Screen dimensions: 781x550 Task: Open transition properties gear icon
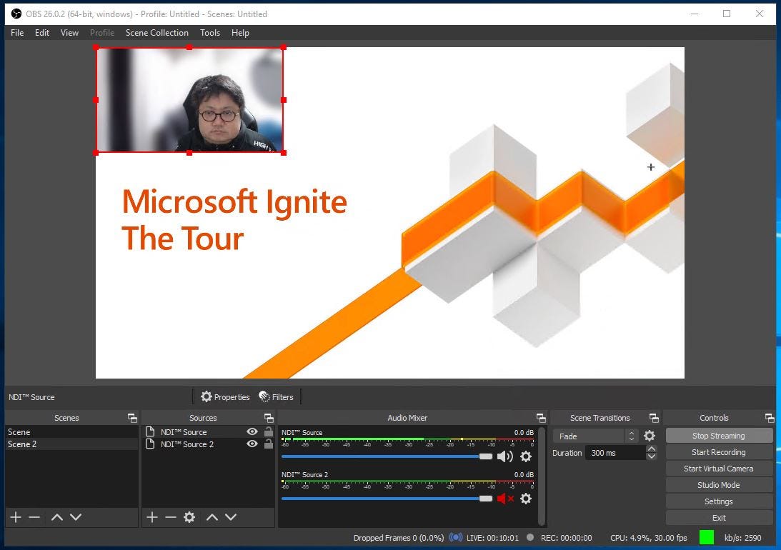point(650,436)
